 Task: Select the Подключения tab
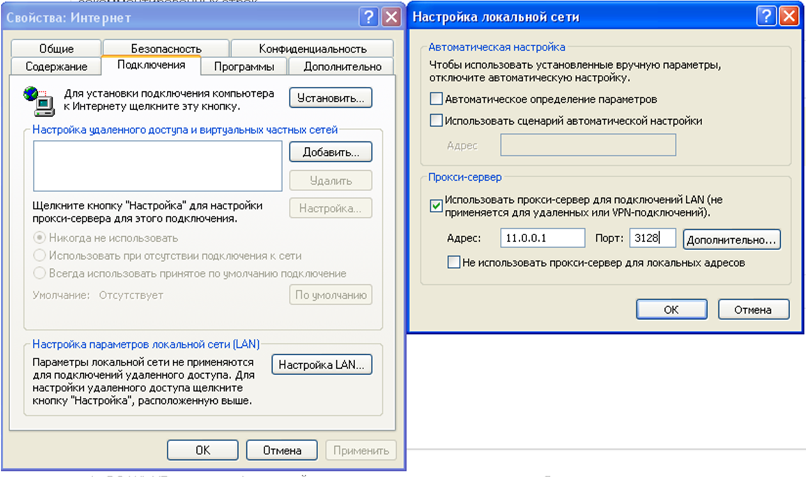pyautogui.click(x=151, y=65)
